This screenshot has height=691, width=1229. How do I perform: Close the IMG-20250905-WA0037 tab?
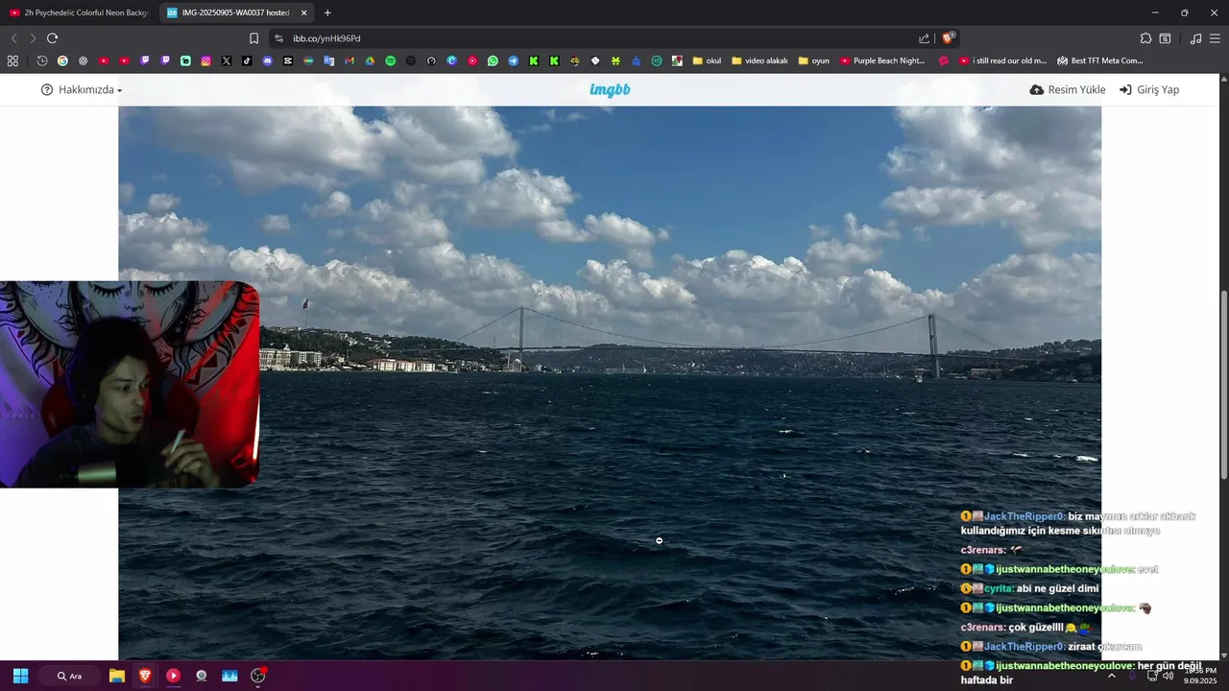(x=304, y=12)
